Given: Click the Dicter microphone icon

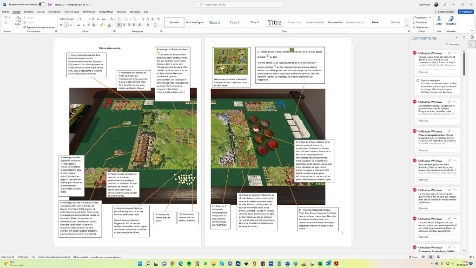Looking at the screenshot, I should coord(438,19).
